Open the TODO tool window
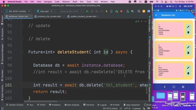 41,105
